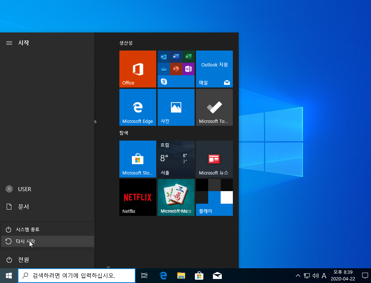This screenshot has height=283, width=371.
Task: Open Mail from the taskbar
Action: click(217, 276)
